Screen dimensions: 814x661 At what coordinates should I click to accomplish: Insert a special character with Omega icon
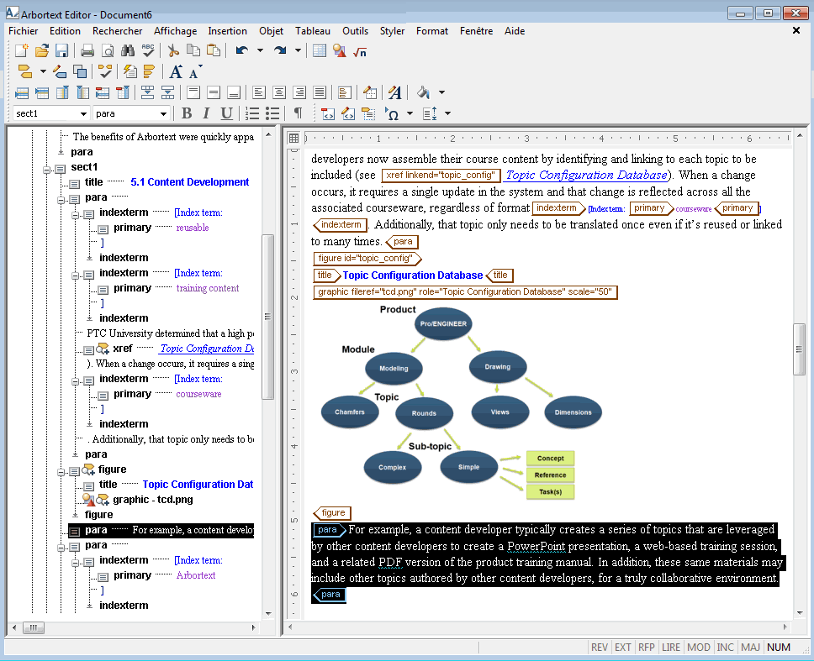click(x=392, y=113)
